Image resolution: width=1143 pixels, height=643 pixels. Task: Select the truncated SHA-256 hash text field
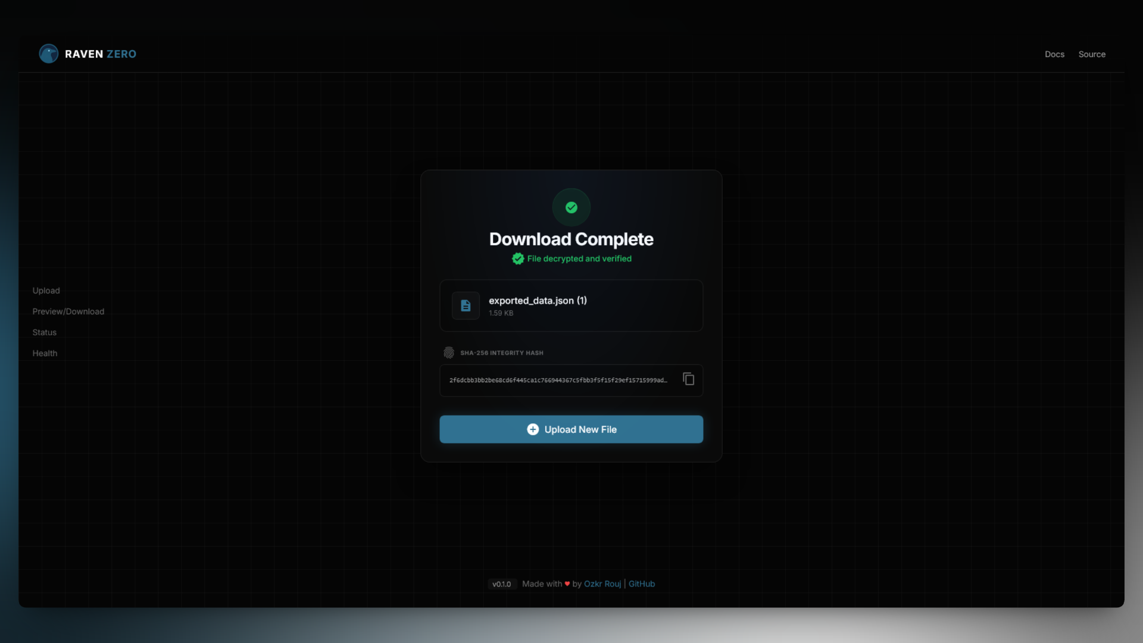click(558, 380)
